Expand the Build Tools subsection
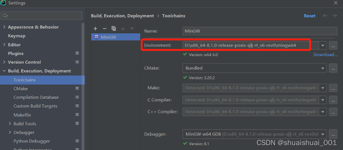The width and height of the screenshot is (343, 150). [10, 123]
